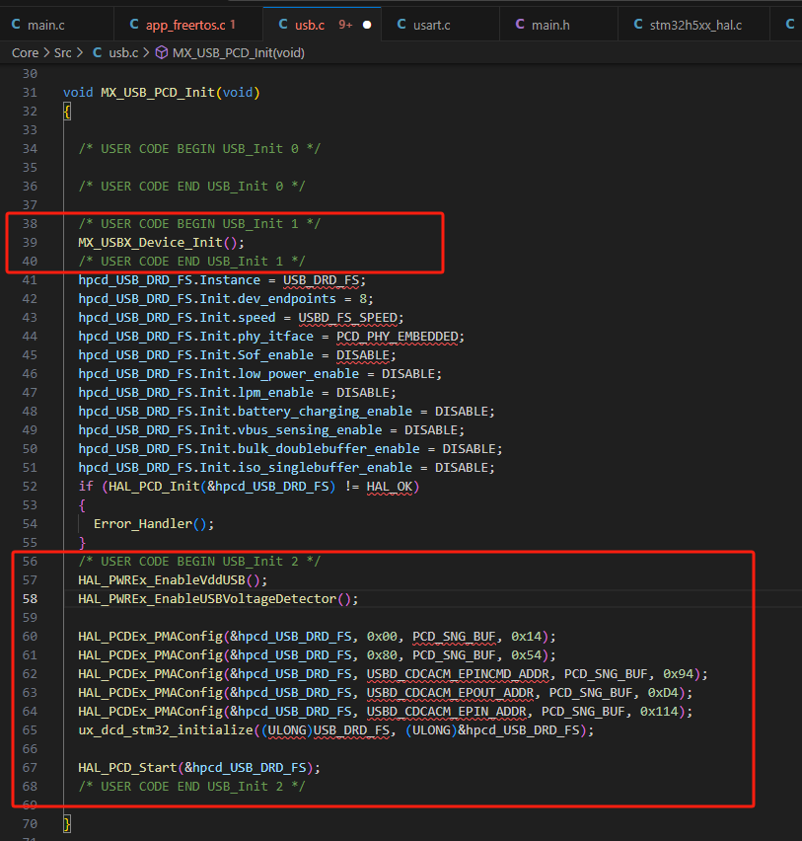Click MX_USB_PCD_Init(void) breadcrumb symbol
Screen dimensions: 802x841
pyautogui.click(x=239, y=53)
